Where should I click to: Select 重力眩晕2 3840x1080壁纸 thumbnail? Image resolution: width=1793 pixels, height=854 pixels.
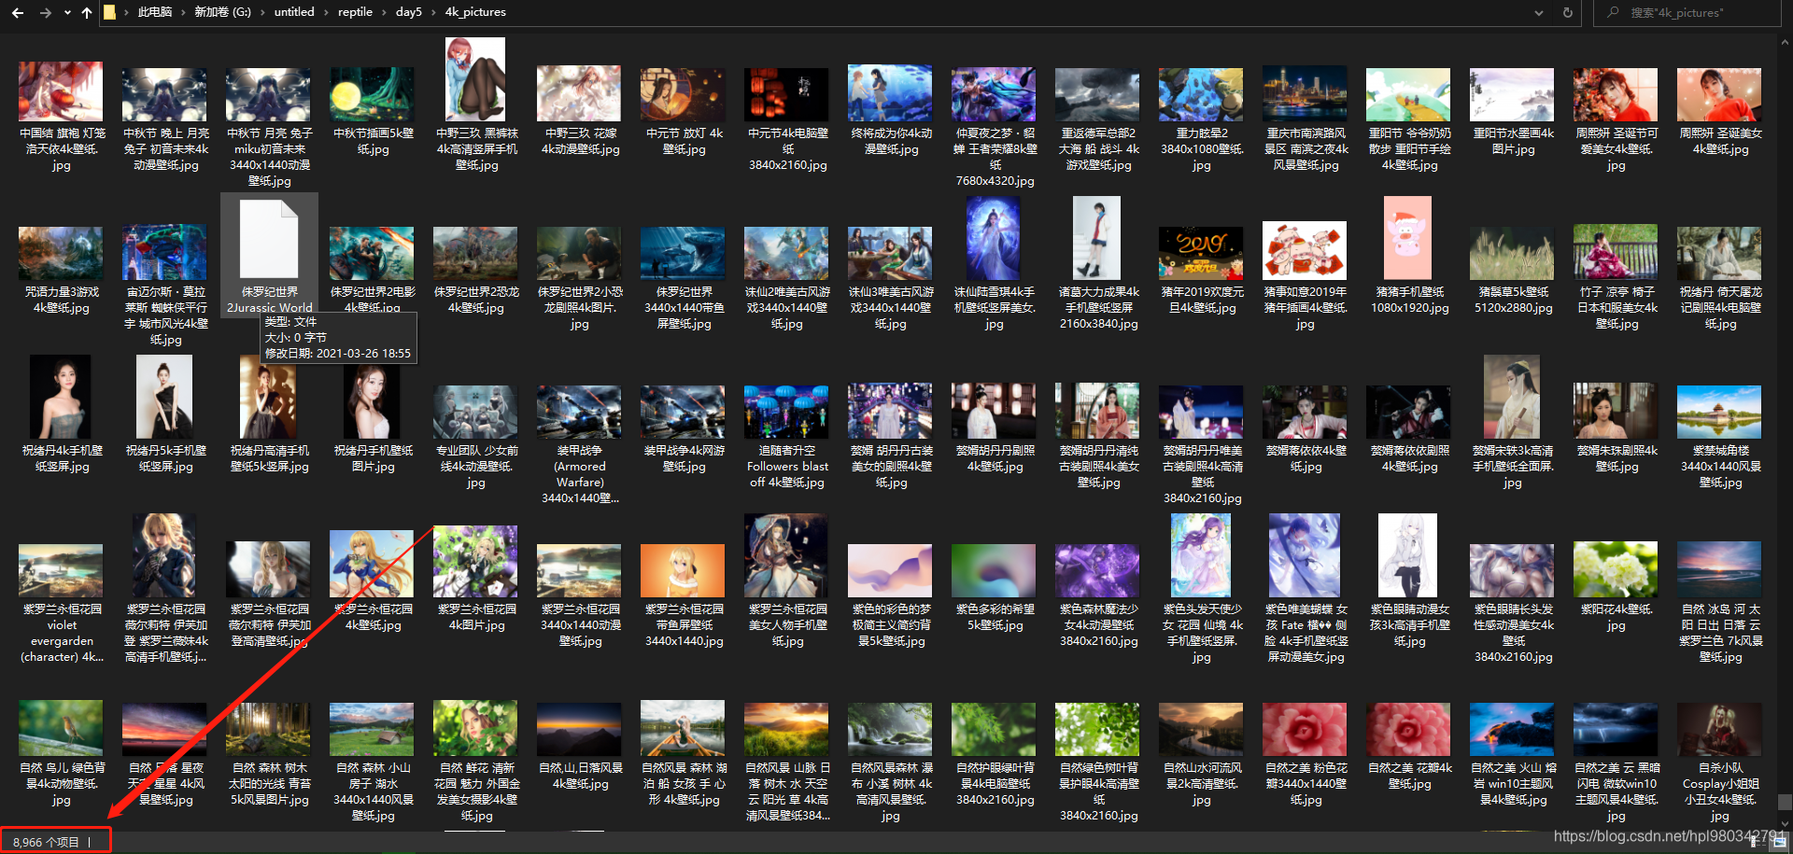pyautogui.click(x=1201, y=94)
